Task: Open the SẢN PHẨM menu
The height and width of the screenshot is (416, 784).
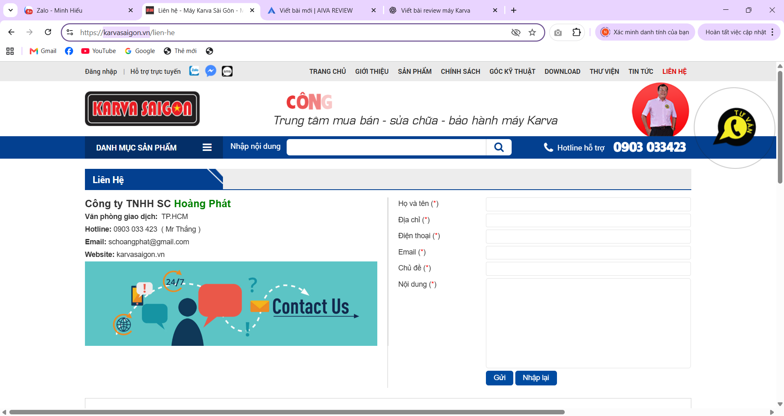Action: [414, 71]
